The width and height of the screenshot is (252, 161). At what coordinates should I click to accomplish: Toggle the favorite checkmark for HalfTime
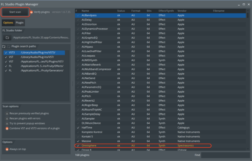[x=78, y=128]
